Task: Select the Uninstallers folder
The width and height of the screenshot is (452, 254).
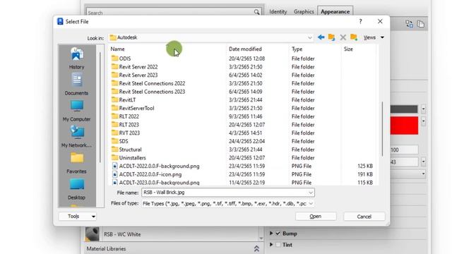Action: click(129, 158)
